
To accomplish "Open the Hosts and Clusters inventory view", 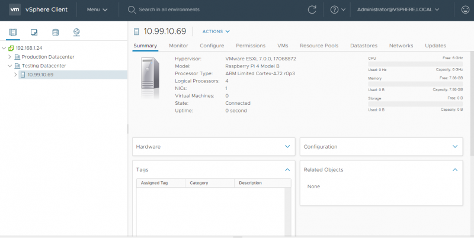I will [14, 32].
